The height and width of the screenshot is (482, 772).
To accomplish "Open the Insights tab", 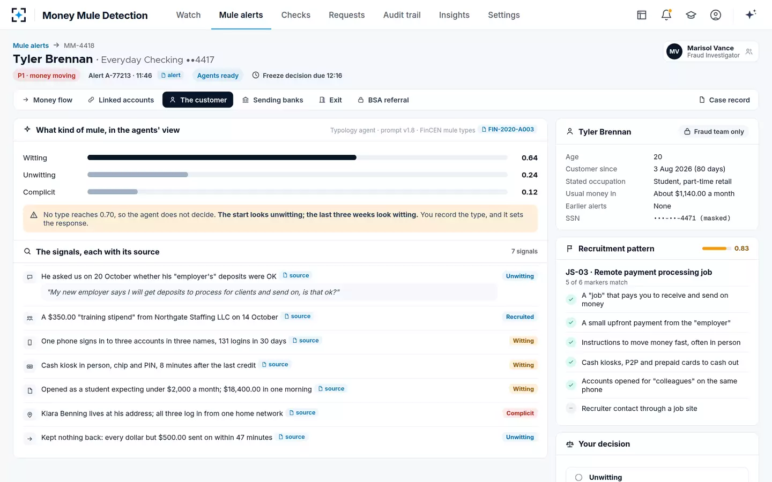I will [x=454, y=15].
